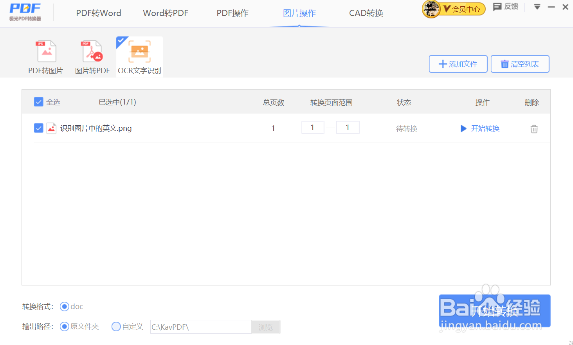573x345 pixels.
Task: Click the 清空列表 button
Action: (x=520, y=64)
